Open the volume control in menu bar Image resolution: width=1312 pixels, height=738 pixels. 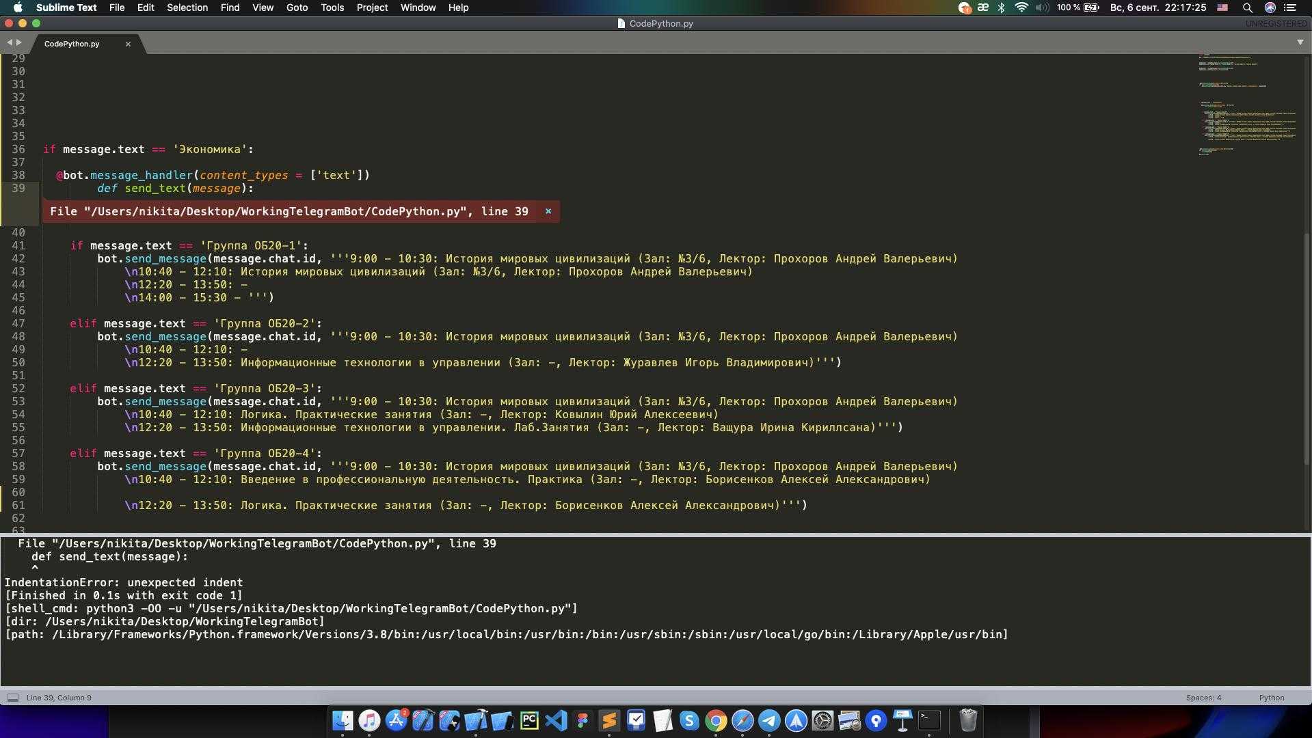1042,8
